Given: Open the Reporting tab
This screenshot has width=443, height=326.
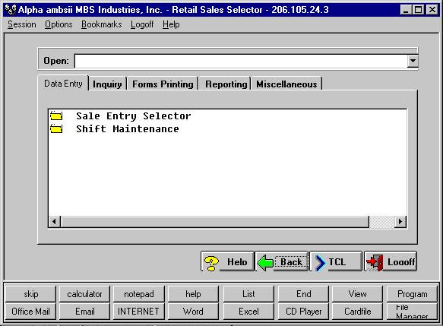Looking at the screenshot, I should coord(226,84).
